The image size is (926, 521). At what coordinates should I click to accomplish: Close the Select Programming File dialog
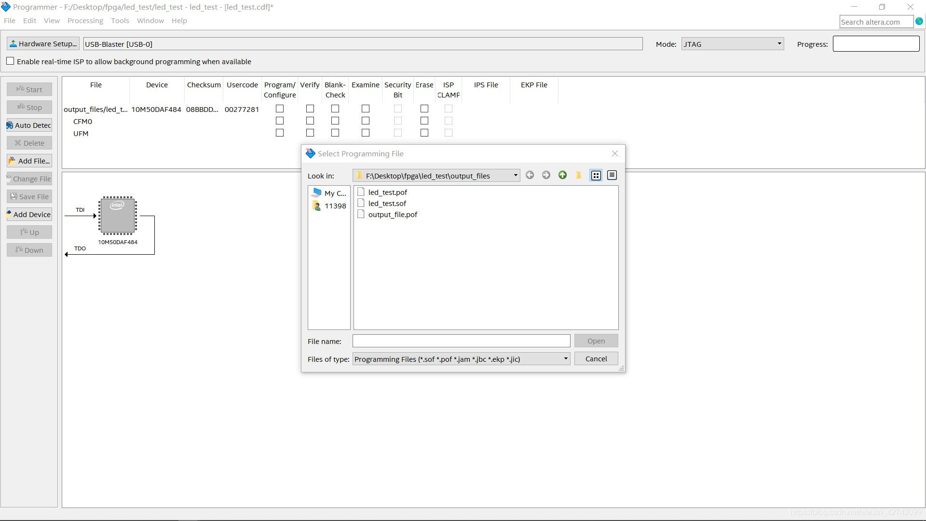(614, 153)
